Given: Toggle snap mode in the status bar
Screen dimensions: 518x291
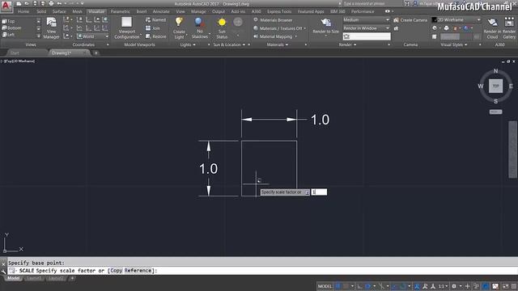Looking at the screenshot, I should (346, 286).
